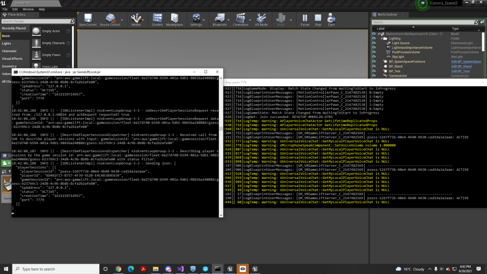The image size is (487, 274).
Task: Click the Eject icon in toolbar
Action: [x=331, y=19]
